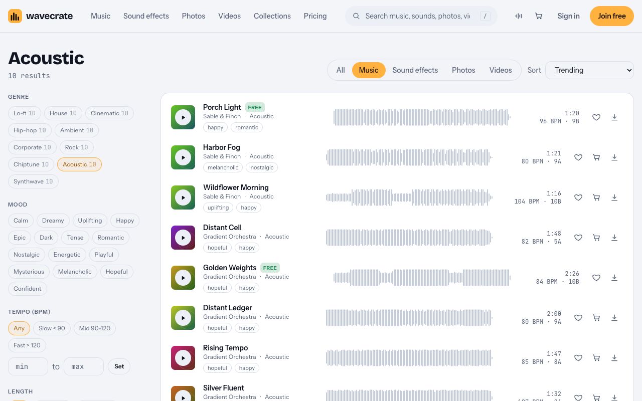Image resolution: width=642 pixels, height=401 pixels.
Task: Add Distant Cell to cart
Action: point(596,238)
